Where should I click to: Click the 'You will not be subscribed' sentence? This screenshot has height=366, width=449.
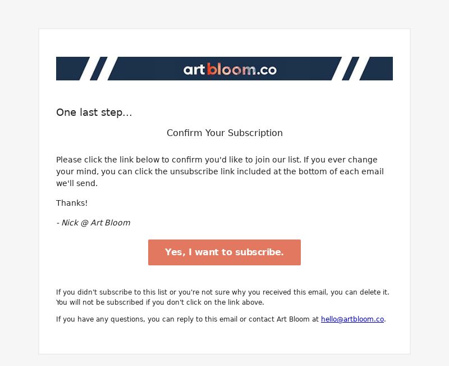point(160,302)
